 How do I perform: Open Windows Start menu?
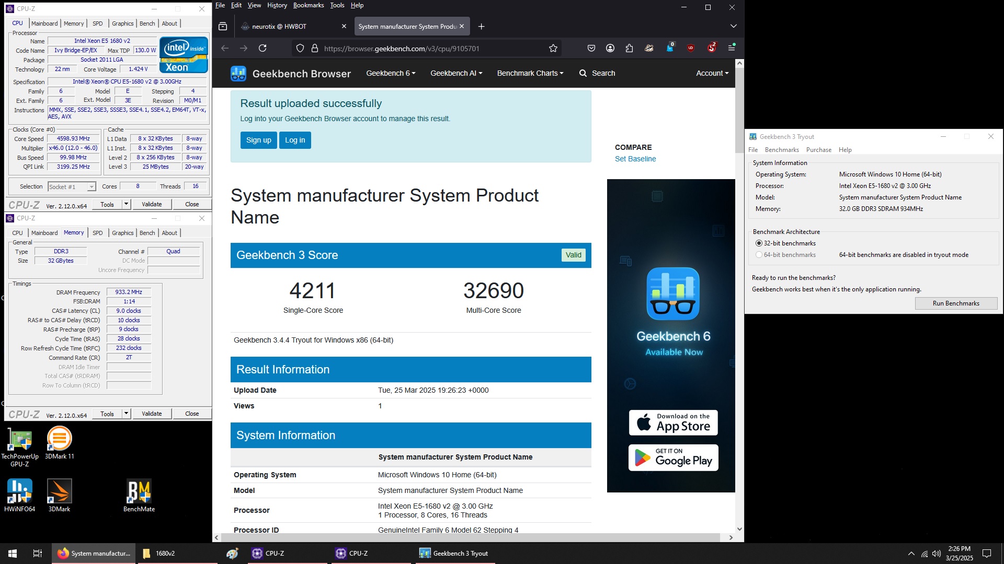point(13,554)
